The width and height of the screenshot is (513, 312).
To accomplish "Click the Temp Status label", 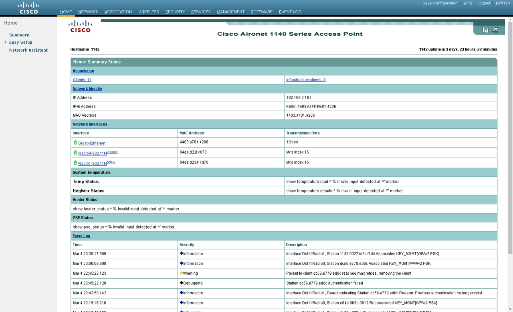I will 86,182.
